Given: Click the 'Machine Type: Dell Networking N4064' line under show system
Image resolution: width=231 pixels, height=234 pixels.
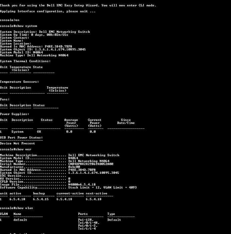Looking at the screenshot, I should click(x=34, y=55).
